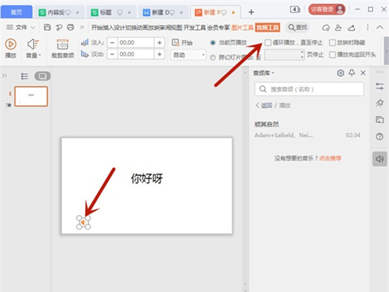
Task: Select the 当前页播放 radio button
Action: pyautogui.click(x=213, y=43)
